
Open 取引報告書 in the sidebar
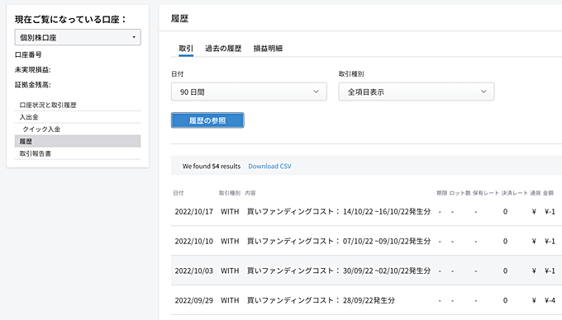(x=78, y=153)
